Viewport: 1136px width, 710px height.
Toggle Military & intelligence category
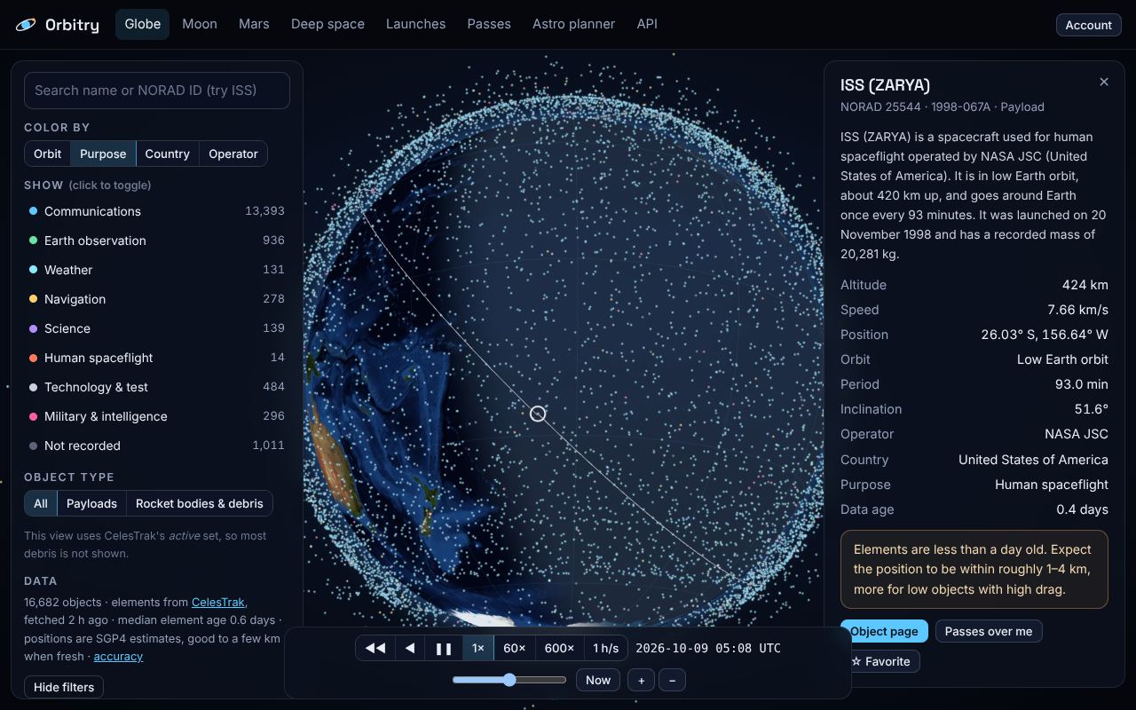[x=156, y=416]
